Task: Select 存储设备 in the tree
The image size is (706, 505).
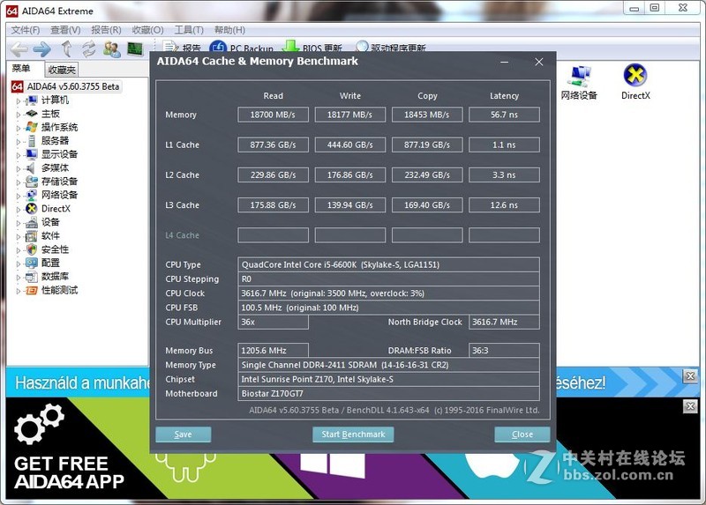Action: click(x=59, y=182)
